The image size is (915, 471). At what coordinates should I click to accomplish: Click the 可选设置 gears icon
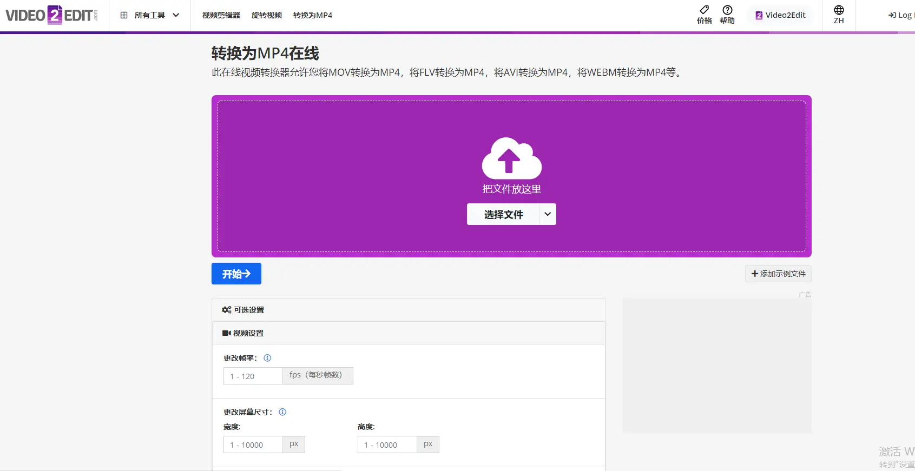[x=226, y=310]
